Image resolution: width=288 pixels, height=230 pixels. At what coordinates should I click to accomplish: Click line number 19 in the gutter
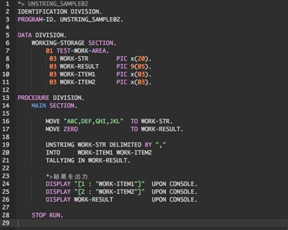[5, 145]
